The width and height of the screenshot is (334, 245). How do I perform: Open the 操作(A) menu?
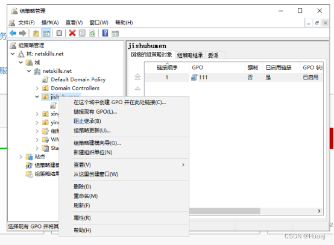click(50, 22)
